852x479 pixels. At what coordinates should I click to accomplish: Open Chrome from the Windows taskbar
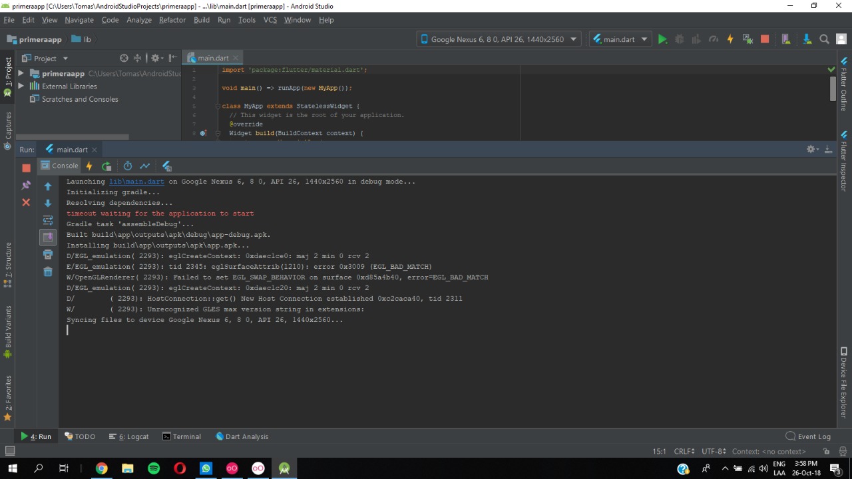pyautogui.click(x=101, y=468)
